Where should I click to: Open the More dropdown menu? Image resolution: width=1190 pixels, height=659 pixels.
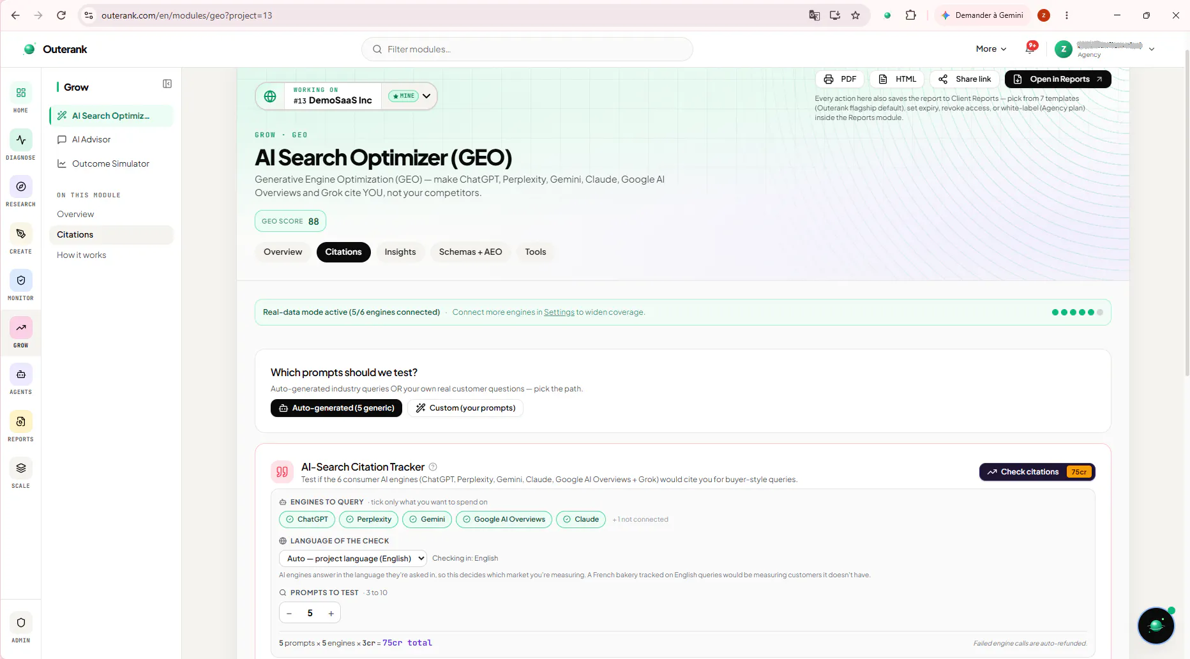pos(991,49)
